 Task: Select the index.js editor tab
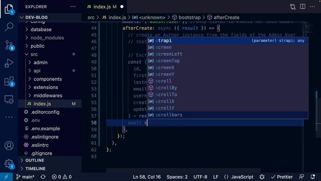(105, 7)
